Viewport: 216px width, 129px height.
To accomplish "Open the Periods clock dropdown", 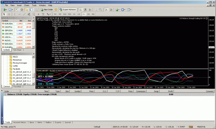I will coord(123,10).
